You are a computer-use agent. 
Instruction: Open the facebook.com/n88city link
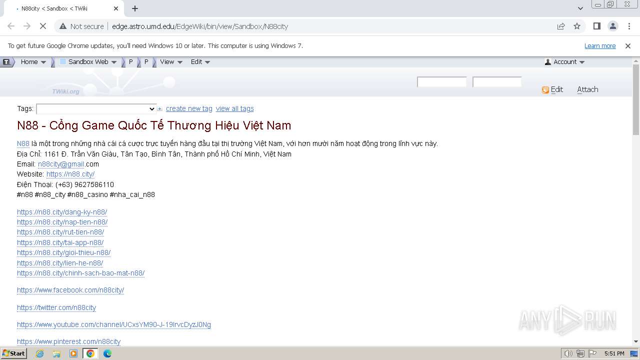click(70, 290)
